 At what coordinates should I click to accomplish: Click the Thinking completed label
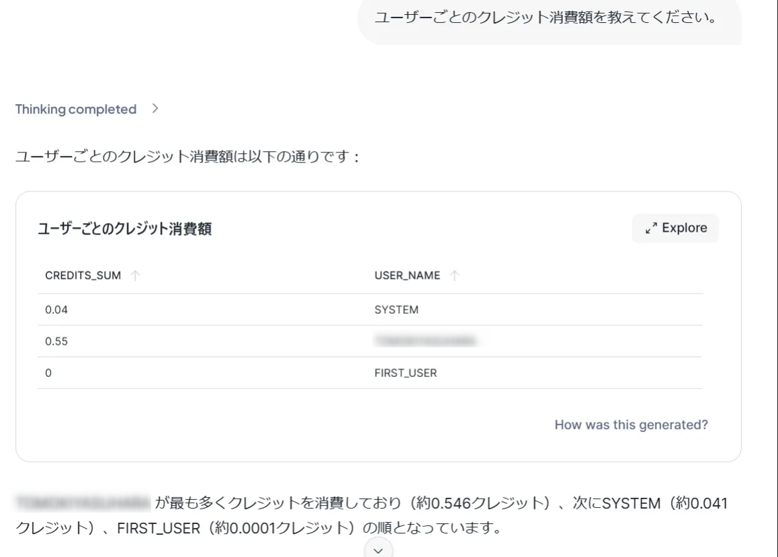point(76,110)
